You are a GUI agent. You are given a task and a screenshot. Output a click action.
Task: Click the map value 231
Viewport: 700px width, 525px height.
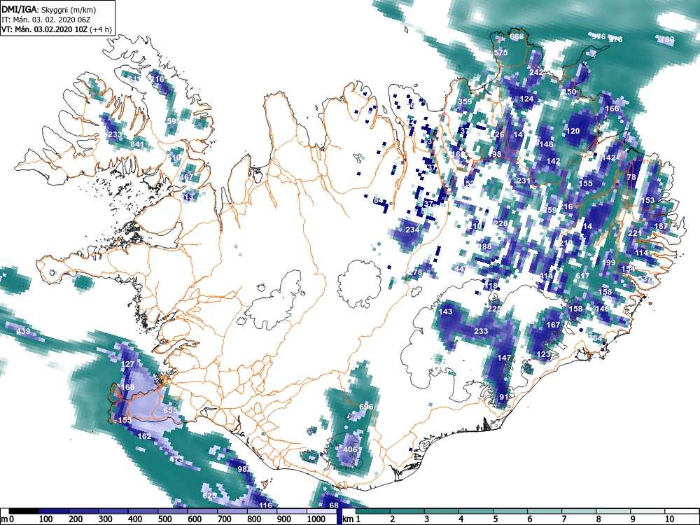pos(523,181)
